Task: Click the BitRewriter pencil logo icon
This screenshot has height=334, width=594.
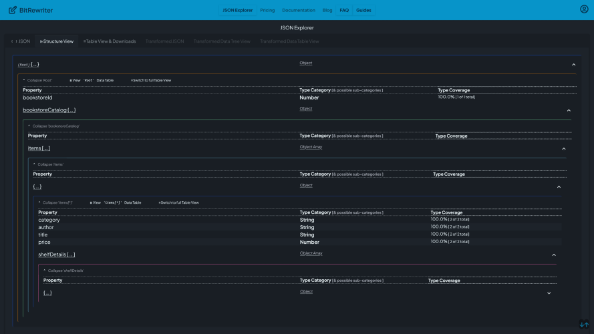Action: click(13, 10)
